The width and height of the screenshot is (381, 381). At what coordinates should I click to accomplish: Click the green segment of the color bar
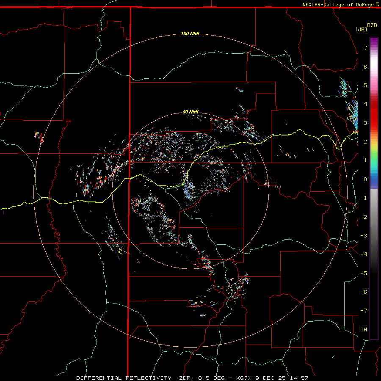tap(374, 157)
